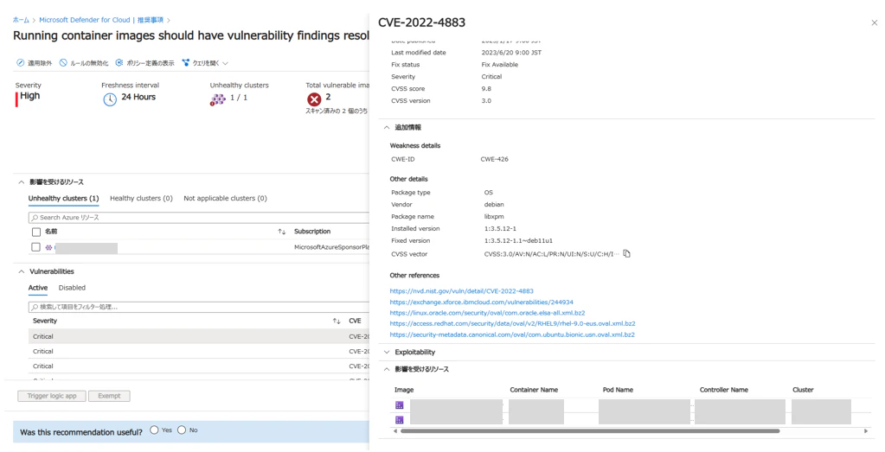Open the security-metadata.canonical.com link

pos(512,334)
